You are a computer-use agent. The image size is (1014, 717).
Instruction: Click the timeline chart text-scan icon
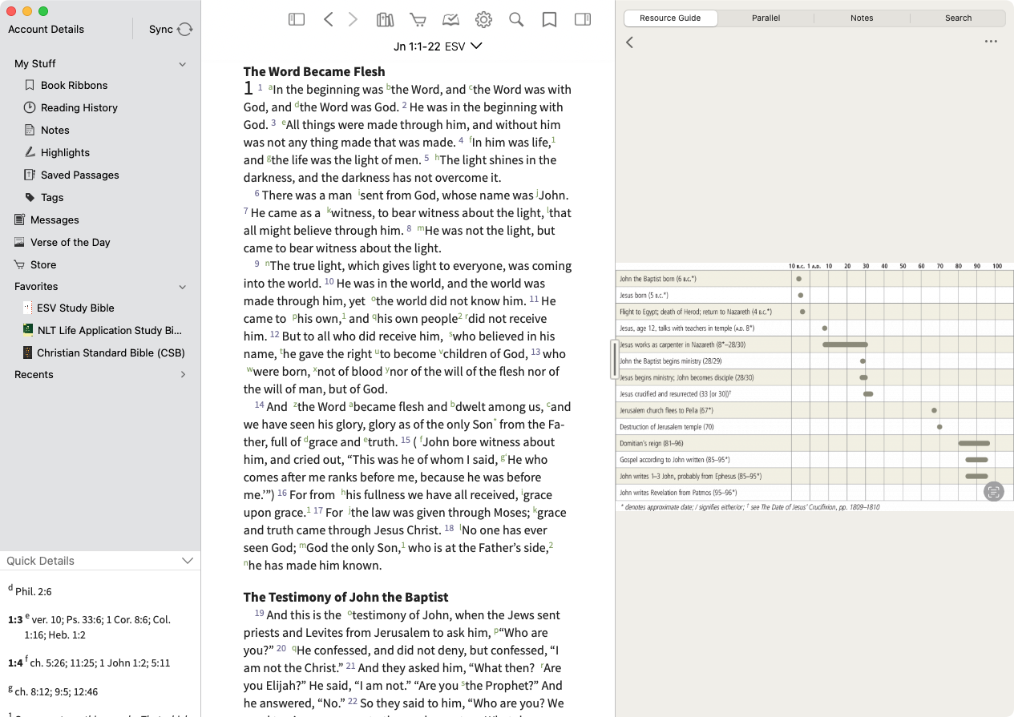coord(994,492)
